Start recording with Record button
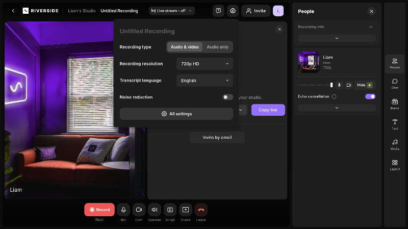 tap(99, 210)
